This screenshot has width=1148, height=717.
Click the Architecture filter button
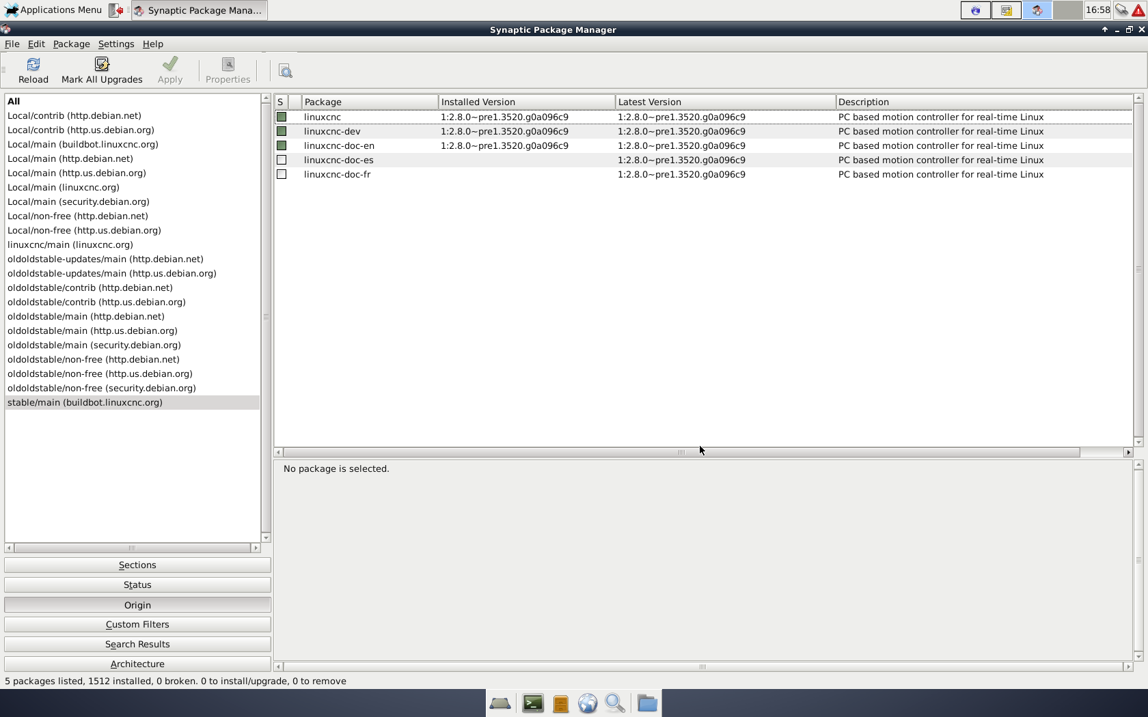pyautogui.click(x=137, y=664)
